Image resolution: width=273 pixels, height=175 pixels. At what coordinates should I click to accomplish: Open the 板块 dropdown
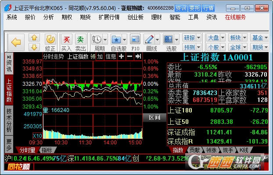coord(238,38)
